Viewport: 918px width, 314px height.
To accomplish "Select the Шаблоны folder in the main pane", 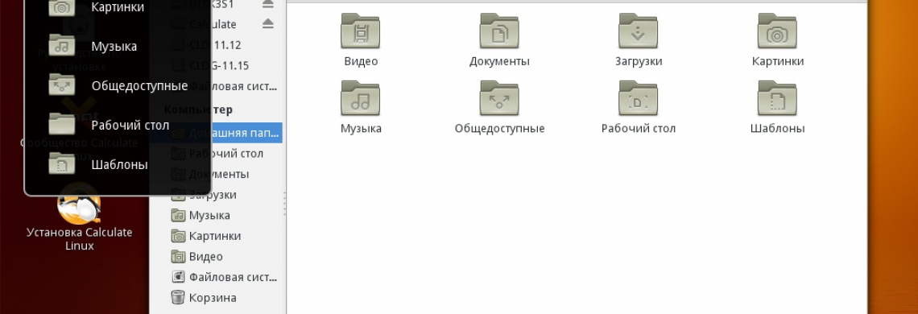I will point(778,107).
